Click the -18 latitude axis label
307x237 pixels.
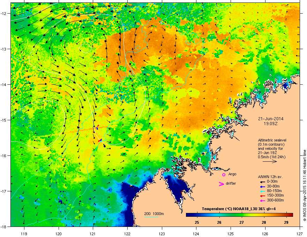(4, 227)
